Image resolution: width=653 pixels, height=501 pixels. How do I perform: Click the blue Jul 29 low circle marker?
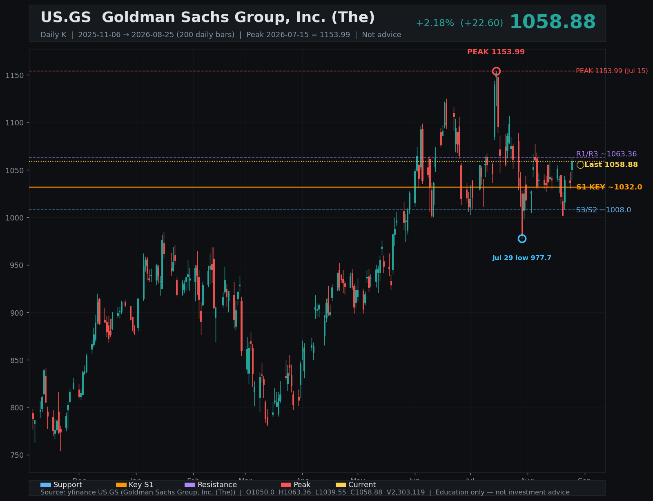click(x=522, y=238)
